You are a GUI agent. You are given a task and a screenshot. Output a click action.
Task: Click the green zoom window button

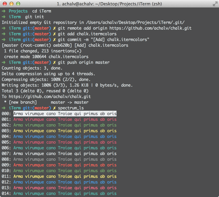click(18, 4)
